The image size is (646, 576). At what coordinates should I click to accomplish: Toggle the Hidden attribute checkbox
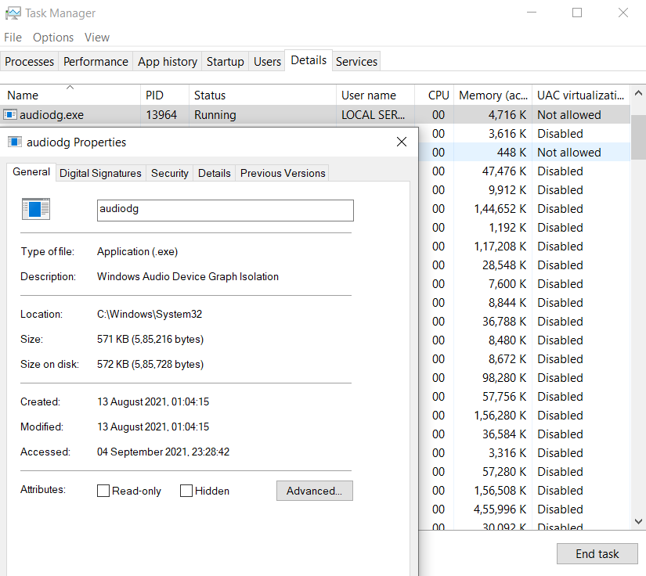pos(186,491)
